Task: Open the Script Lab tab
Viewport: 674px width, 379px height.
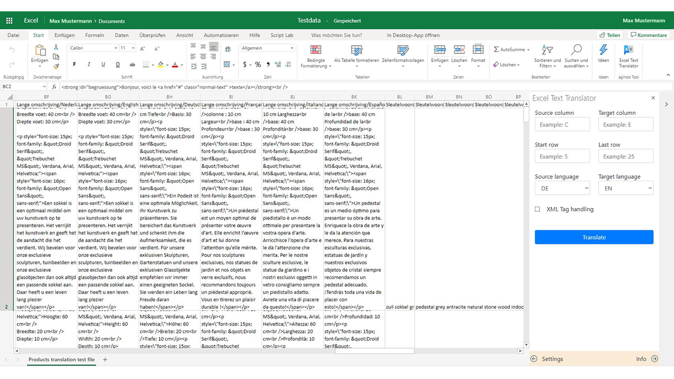Action: click(x=282, y=35)
